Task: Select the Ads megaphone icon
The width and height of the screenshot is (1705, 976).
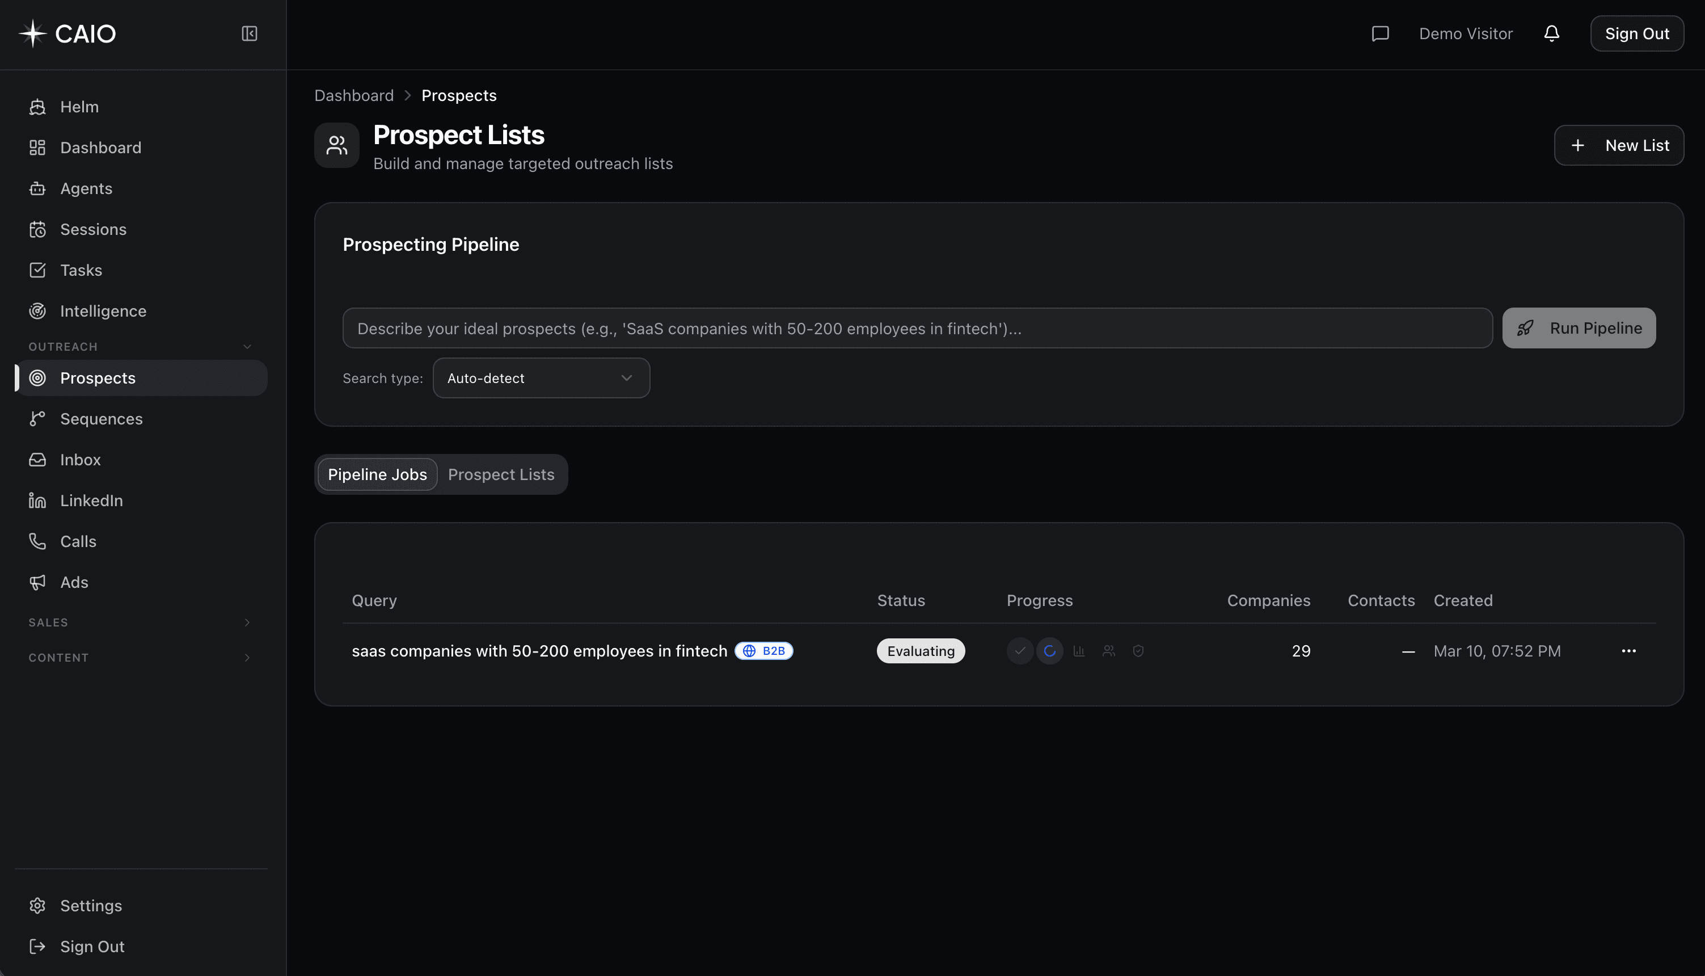Action: tap(37, 582)
